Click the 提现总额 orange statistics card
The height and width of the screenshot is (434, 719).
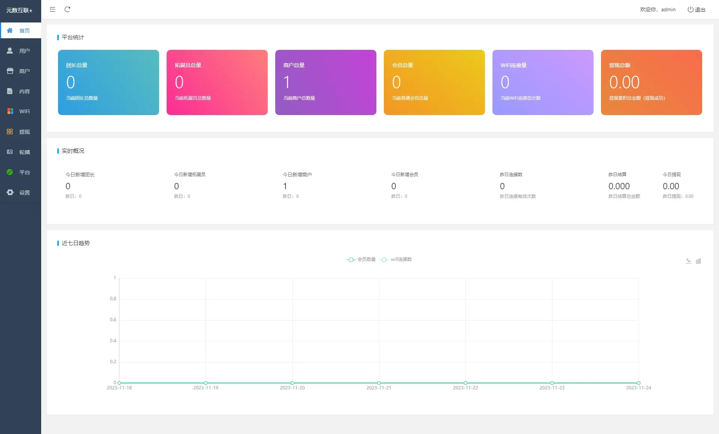(652, 82)
